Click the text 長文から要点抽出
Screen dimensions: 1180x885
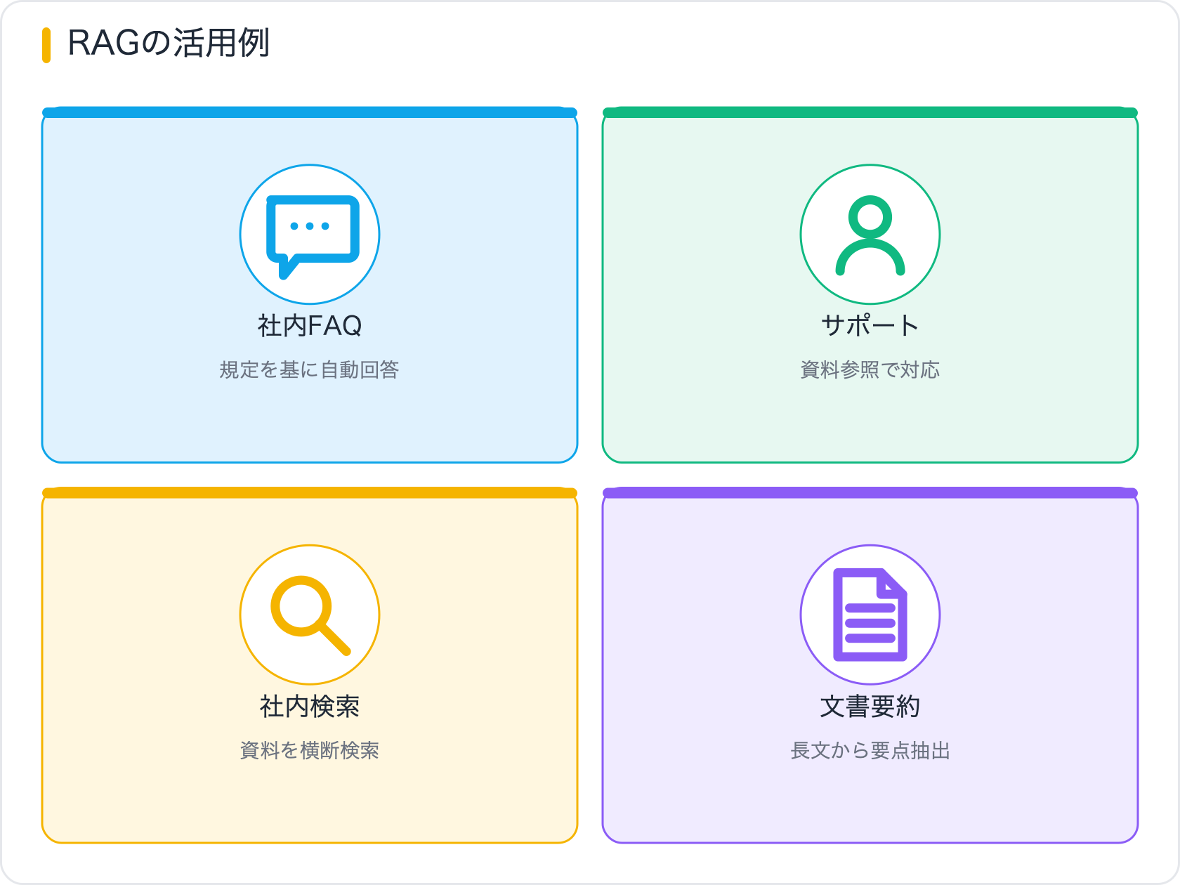[x=870, y=750]
